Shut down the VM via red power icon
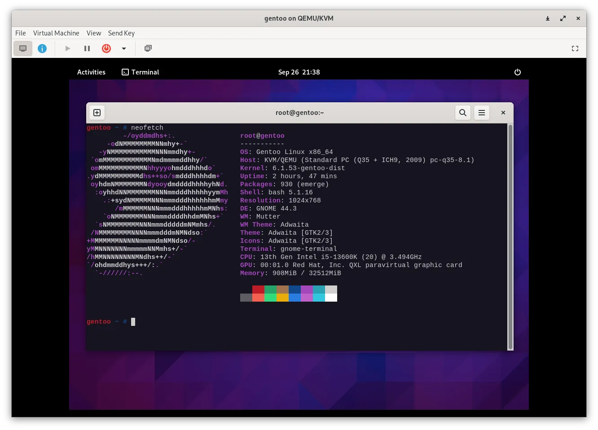Viewport: 598px width, 430px height. tap(106, 48)
